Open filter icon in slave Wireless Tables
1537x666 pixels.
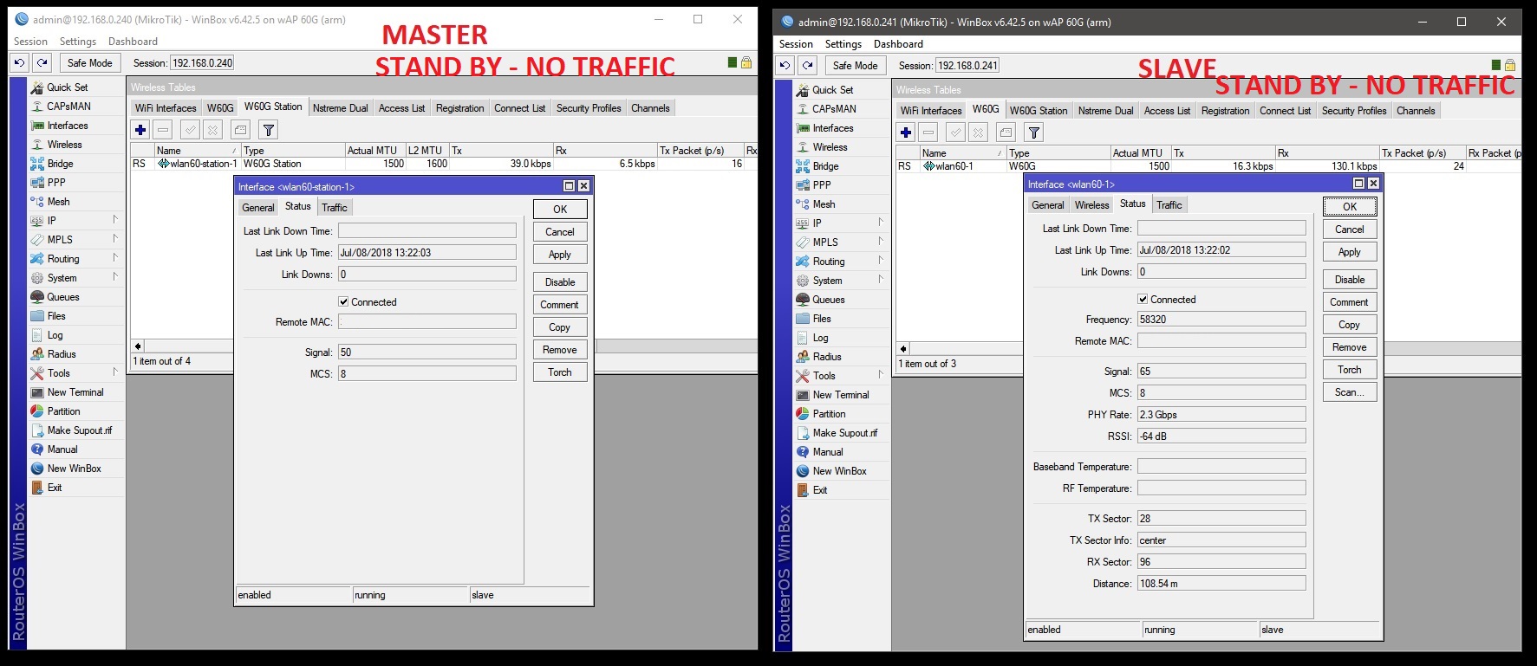(1033, 133)
